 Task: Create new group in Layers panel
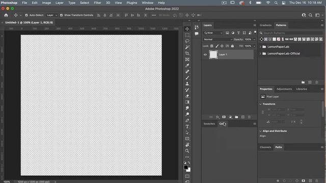(236, 117)
